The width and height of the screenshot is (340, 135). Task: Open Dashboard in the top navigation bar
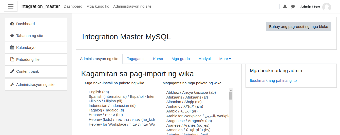pyautogui.click(x=73, y=6)
